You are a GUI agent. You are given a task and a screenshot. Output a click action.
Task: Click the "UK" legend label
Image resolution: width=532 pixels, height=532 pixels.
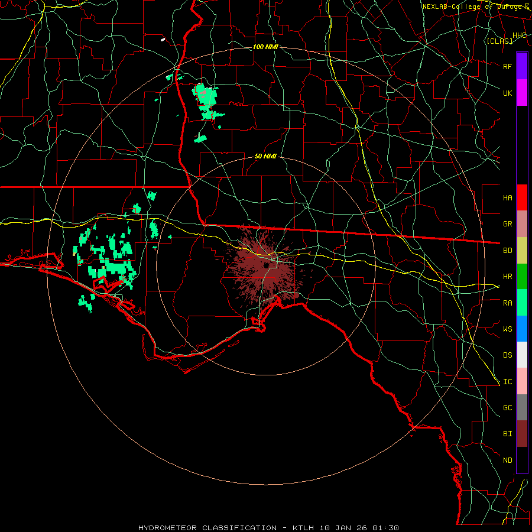coord(507,93)
